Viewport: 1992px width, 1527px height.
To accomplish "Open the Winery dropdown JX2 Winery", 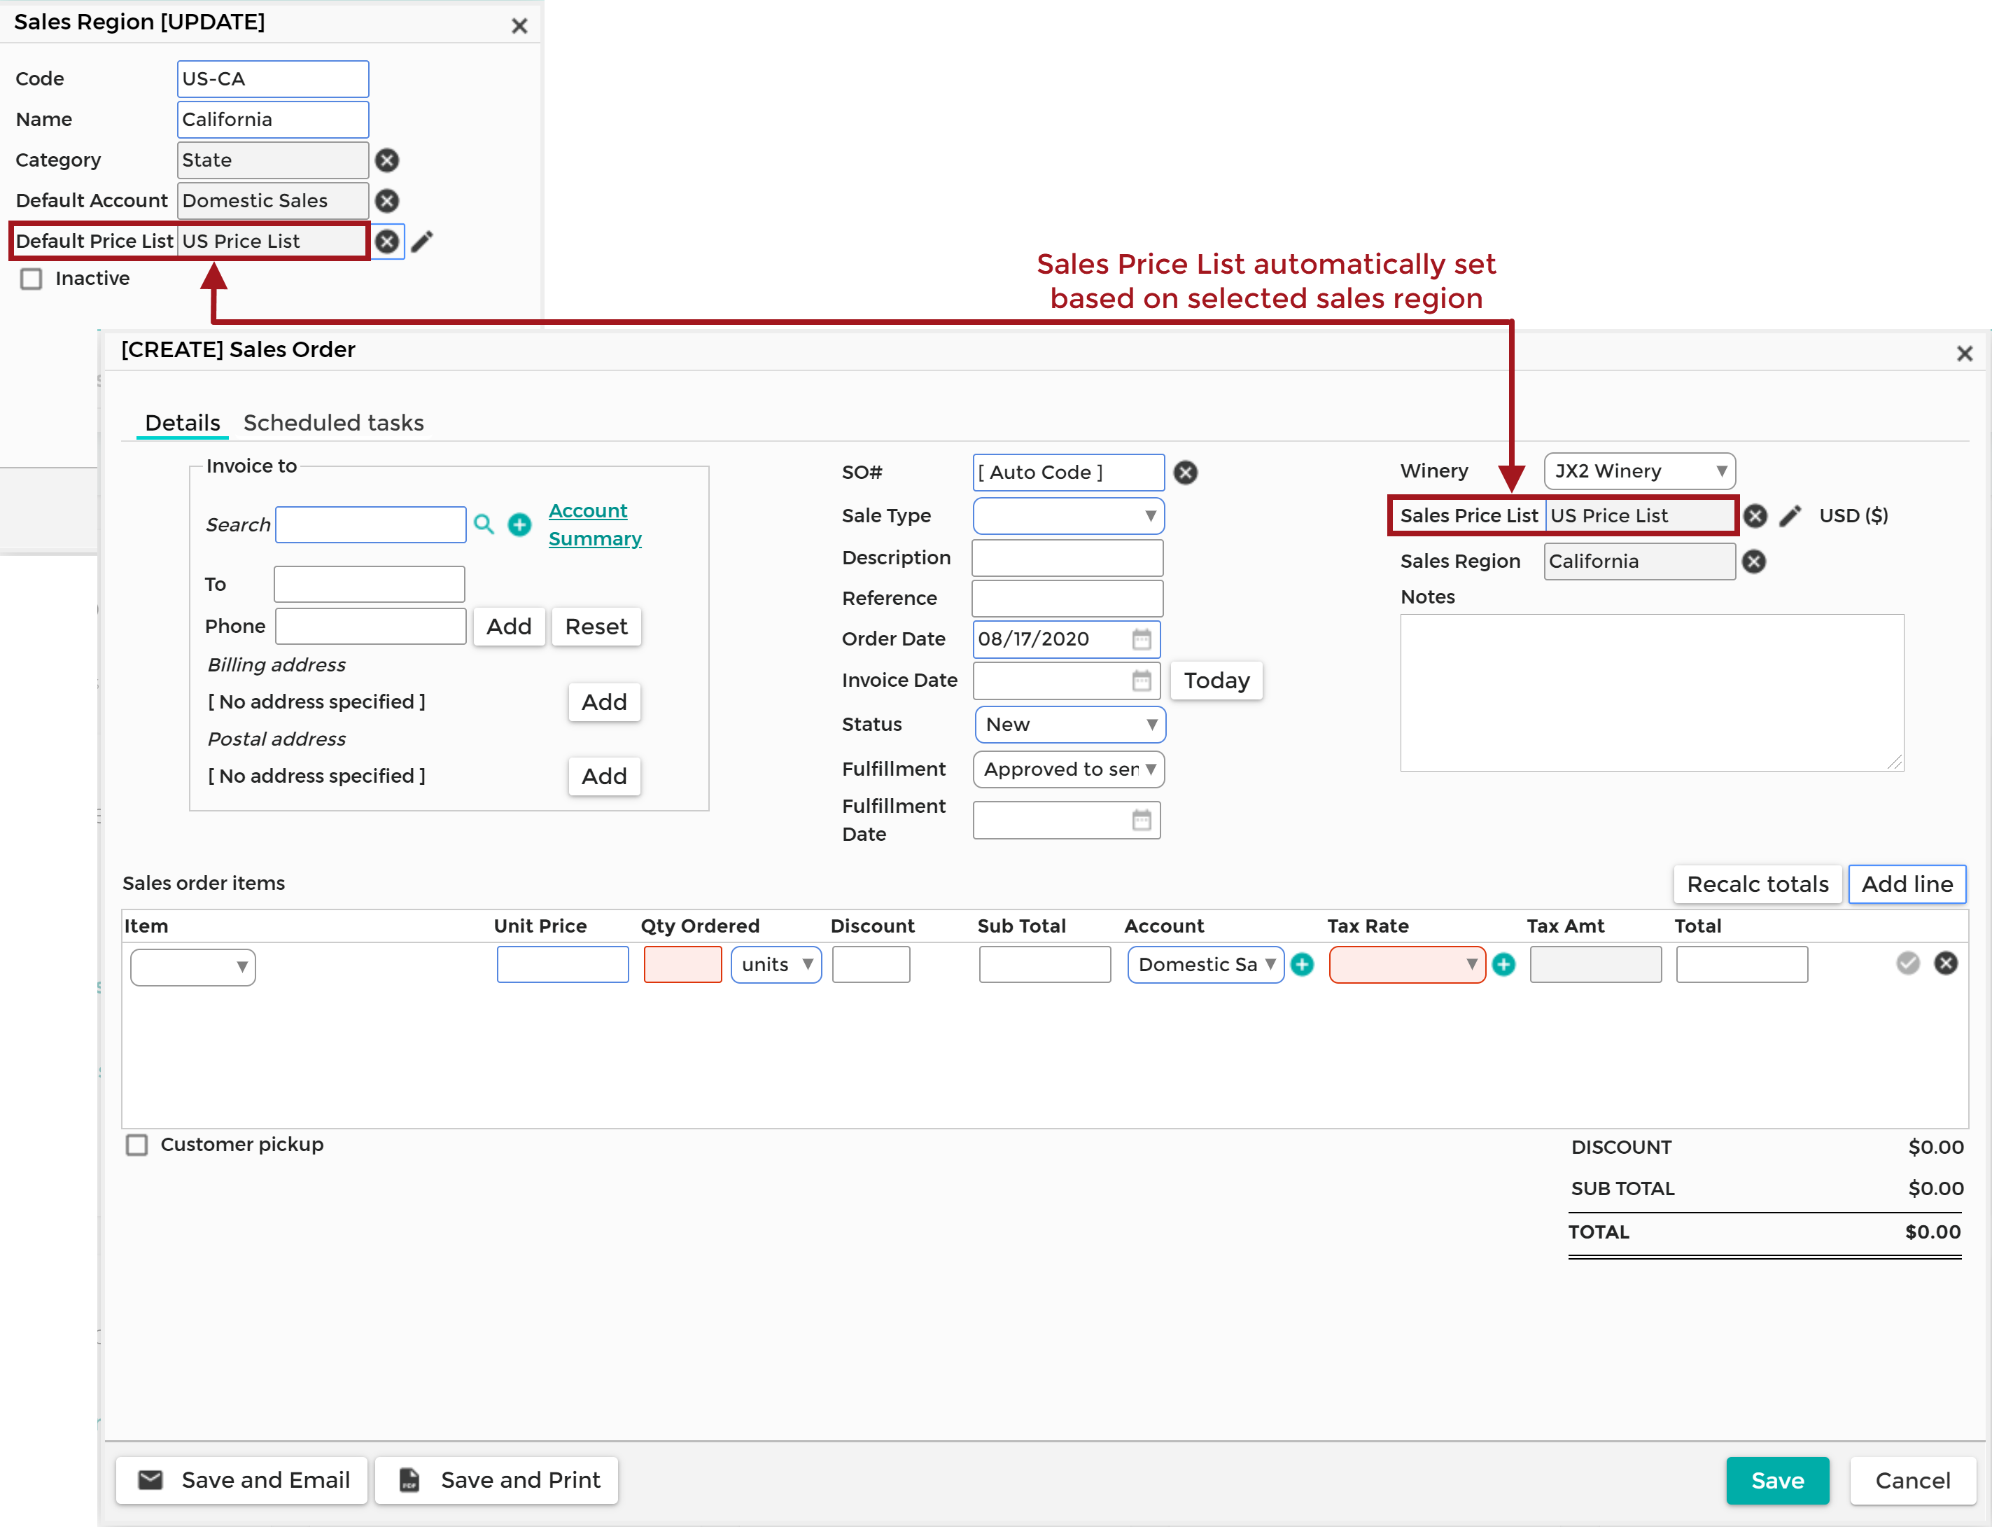I will 1639,472.
